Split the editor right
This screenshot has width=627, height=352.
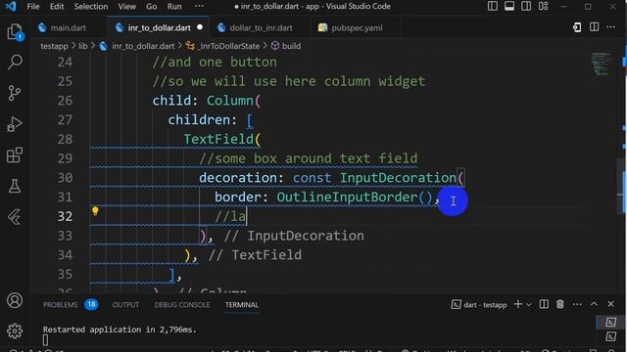point(595,27)
